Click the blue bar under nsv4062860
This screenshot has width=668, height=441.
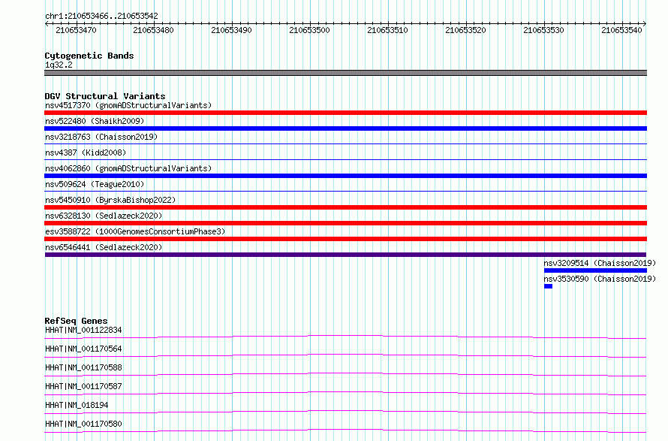[345, 176]
